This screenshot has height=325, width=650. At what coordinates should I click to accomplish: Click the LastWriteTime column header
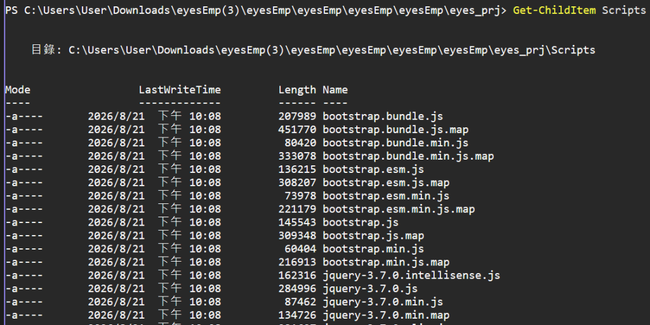[x=180, y=90]
